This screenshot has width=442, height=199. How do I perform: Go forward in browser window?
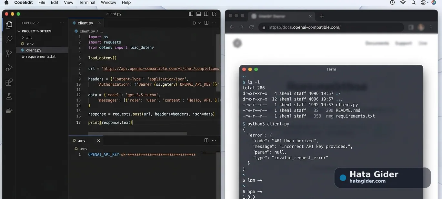[241, 27]
